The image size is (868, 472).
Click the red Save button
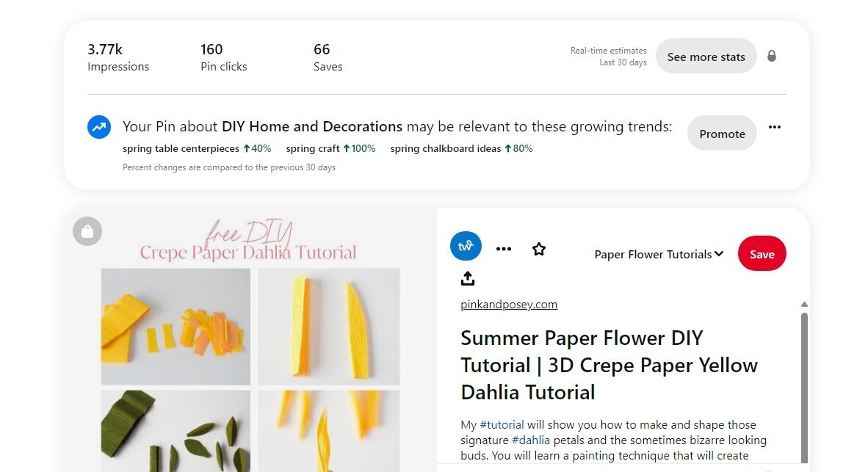coord(762,253)
